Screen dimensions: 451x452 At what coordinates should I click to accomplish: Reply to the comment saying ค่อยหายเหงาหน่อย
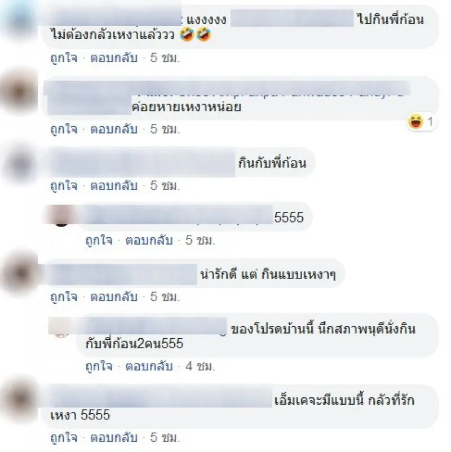tap(114, 129)
